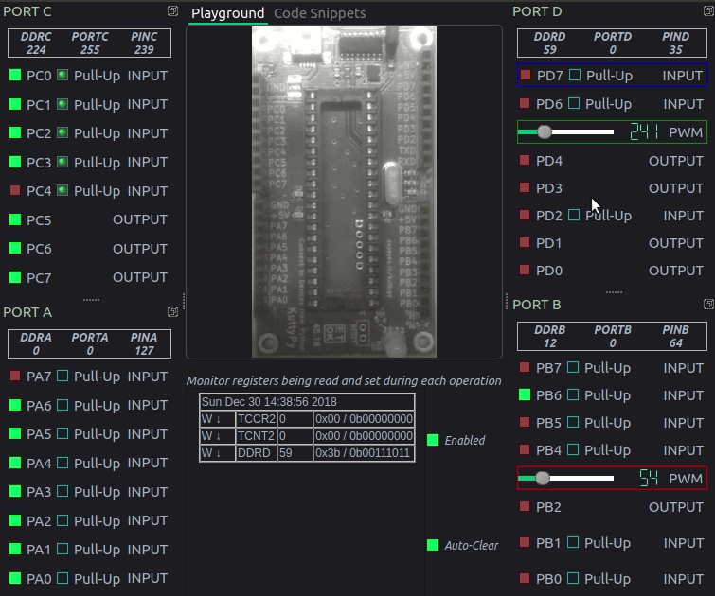The width and height of the screenshot is (715, 596).
Task: Click the PC4 red state indicator
Action: [x=15, y=191]
